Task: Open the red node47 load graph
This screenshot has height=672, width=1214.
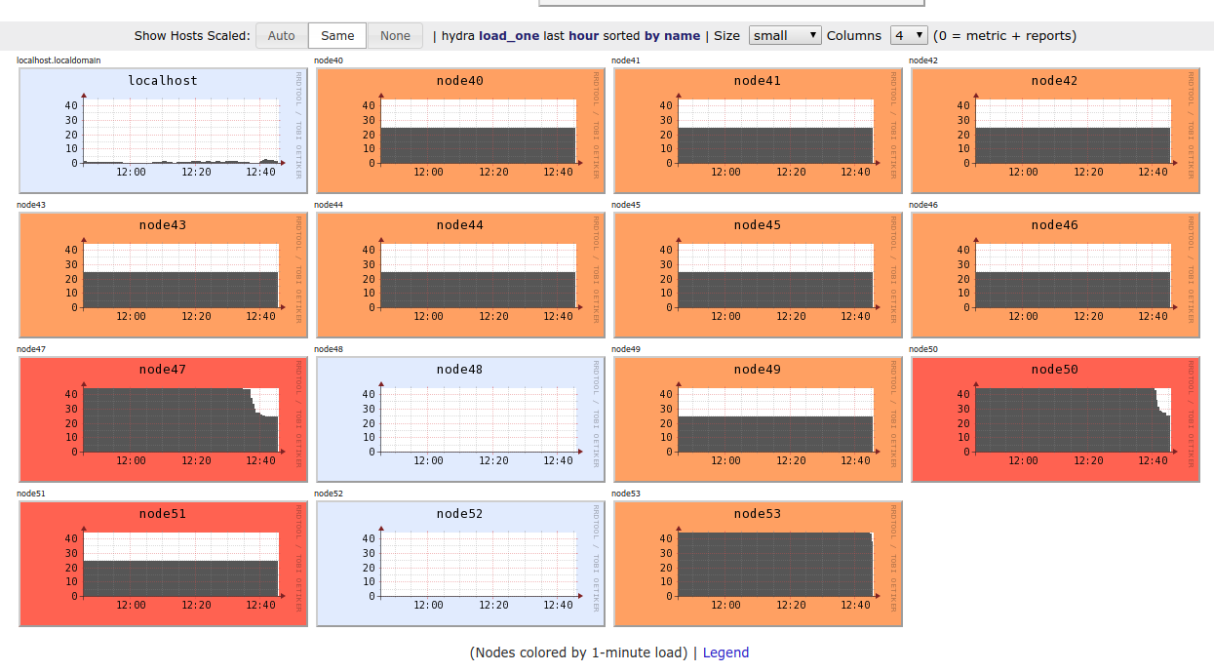Action: [163, 420]
